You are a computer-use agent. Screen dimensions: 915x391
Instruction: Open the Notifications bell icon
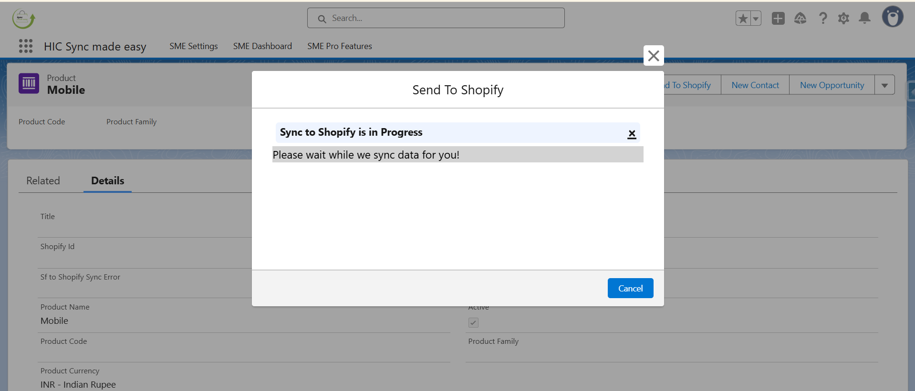tap(864, 19)
